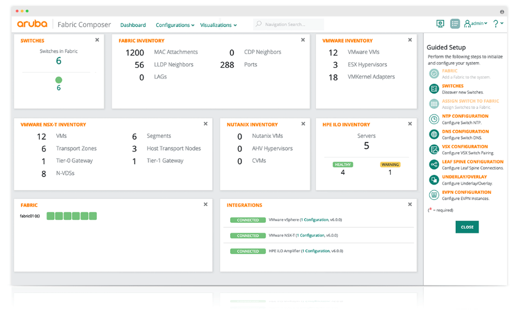The image size is (519, 315).
Task: Click the Underlay/Overlay step icon
Action: pos(434,179)
